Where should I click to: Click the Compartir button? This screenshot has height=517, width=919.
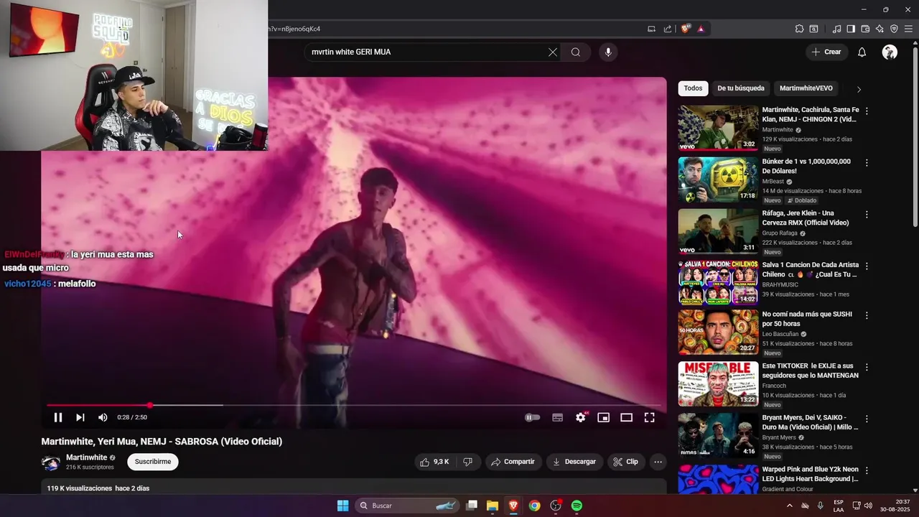(x=513, y=462)
